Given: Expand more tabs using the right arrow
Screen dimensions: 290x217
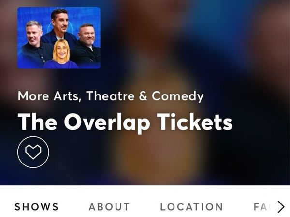Looking at the screenshot, I should [281, 207].
